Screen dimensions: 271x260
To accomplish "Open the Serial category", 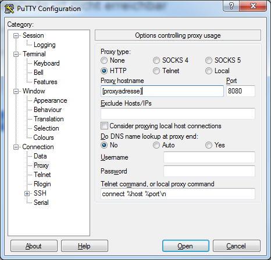I will [x=41, y=203].
